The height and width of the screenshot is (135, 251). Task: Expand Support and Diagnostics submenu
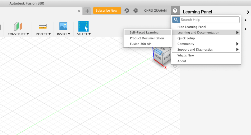[x=206, y=50]
